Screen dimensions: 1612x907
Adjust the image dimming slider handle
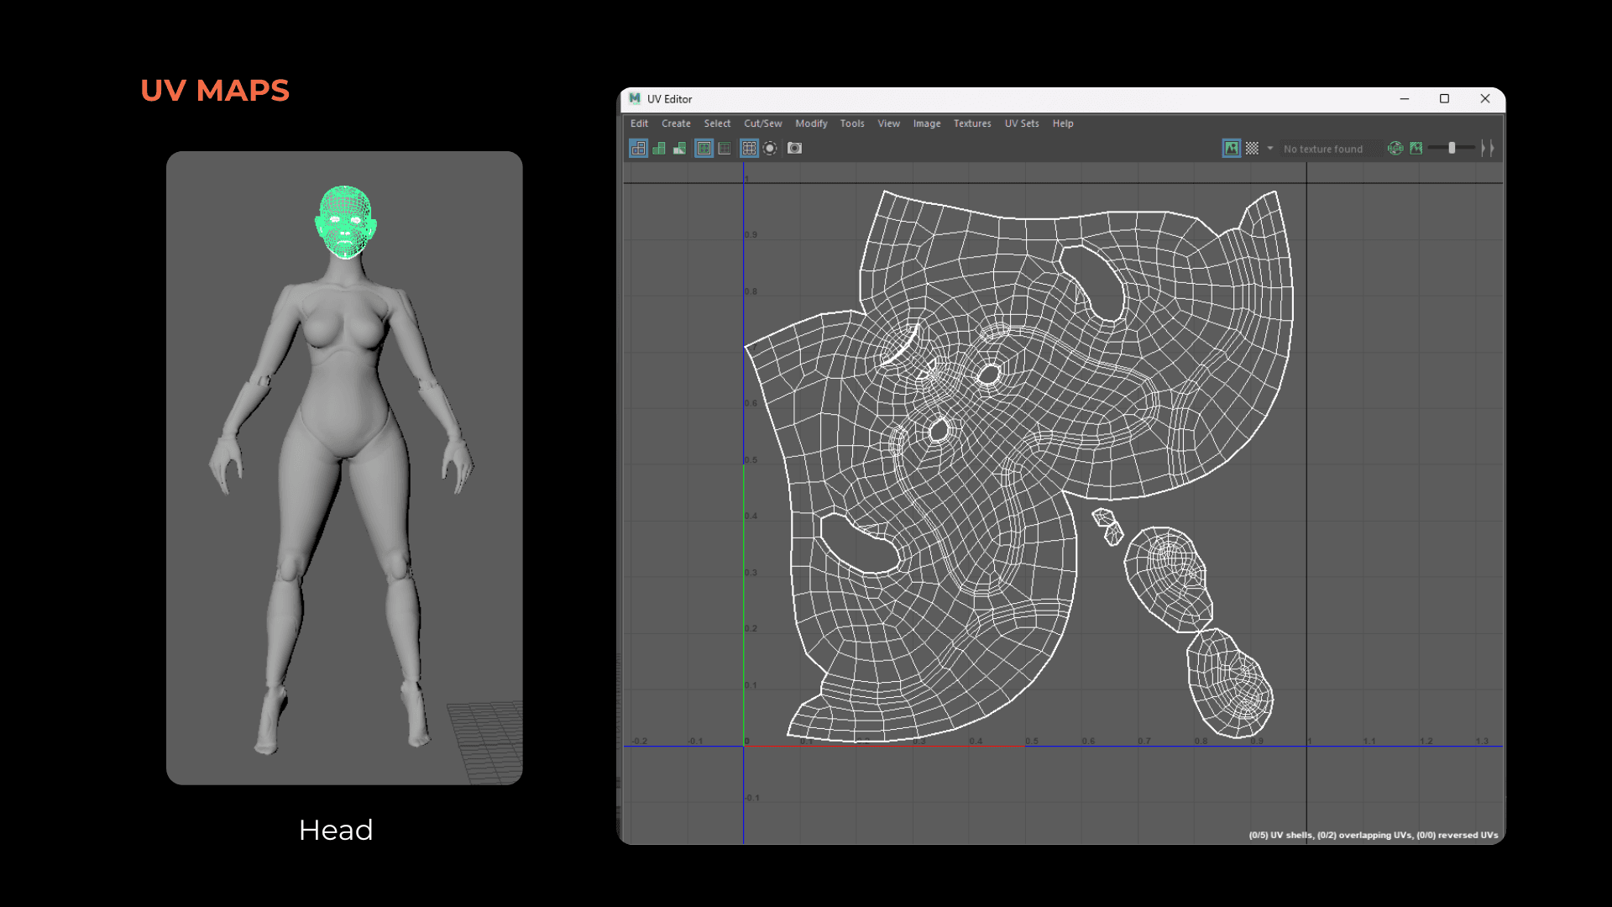coord(1452,148)
